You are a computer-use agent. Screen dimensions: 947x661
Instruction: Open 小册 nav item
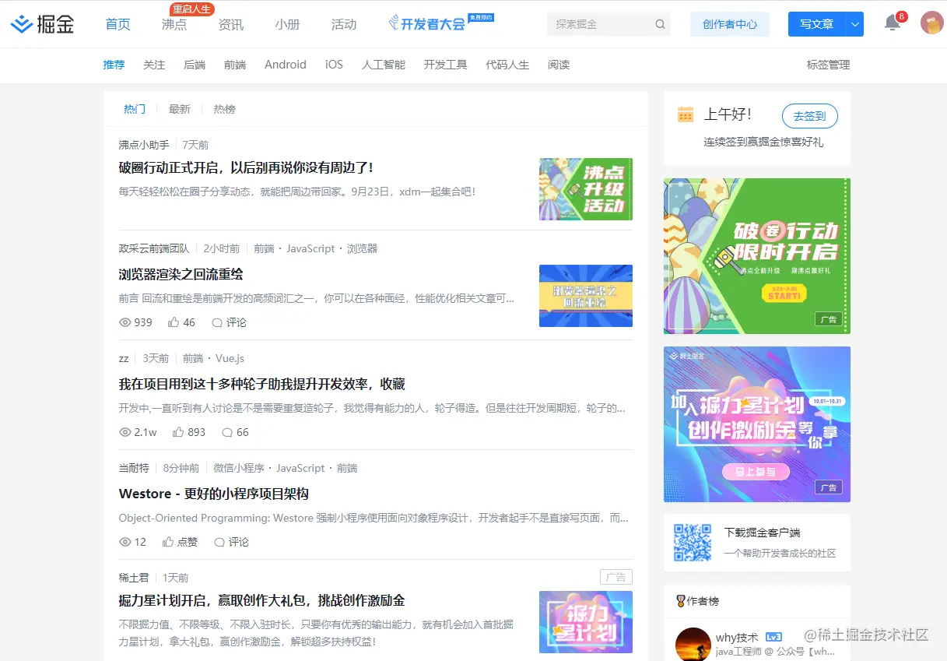point(287,24)
